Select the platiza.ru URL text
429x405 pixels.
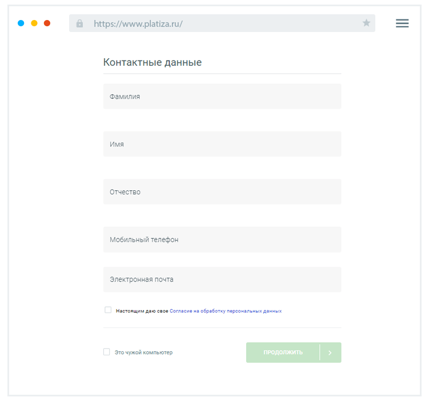pyautogui.click(x=138, y=24)
